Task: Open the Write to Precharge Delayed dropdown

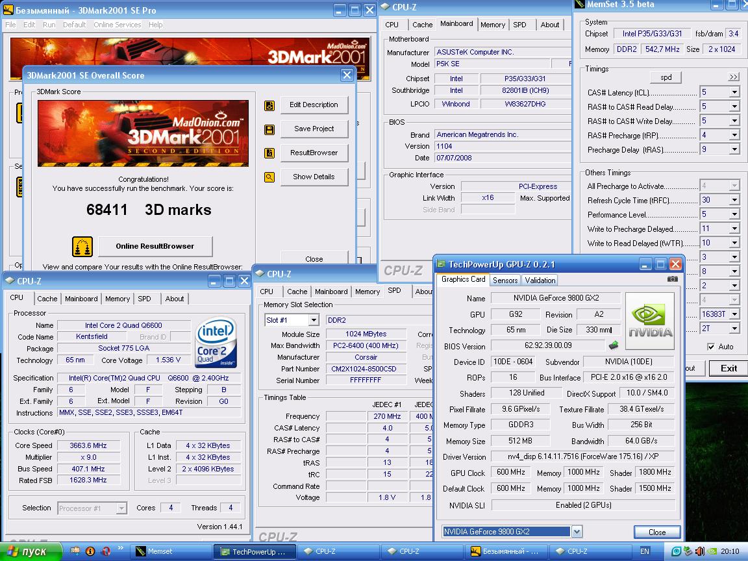Action: tap(734, 229)
